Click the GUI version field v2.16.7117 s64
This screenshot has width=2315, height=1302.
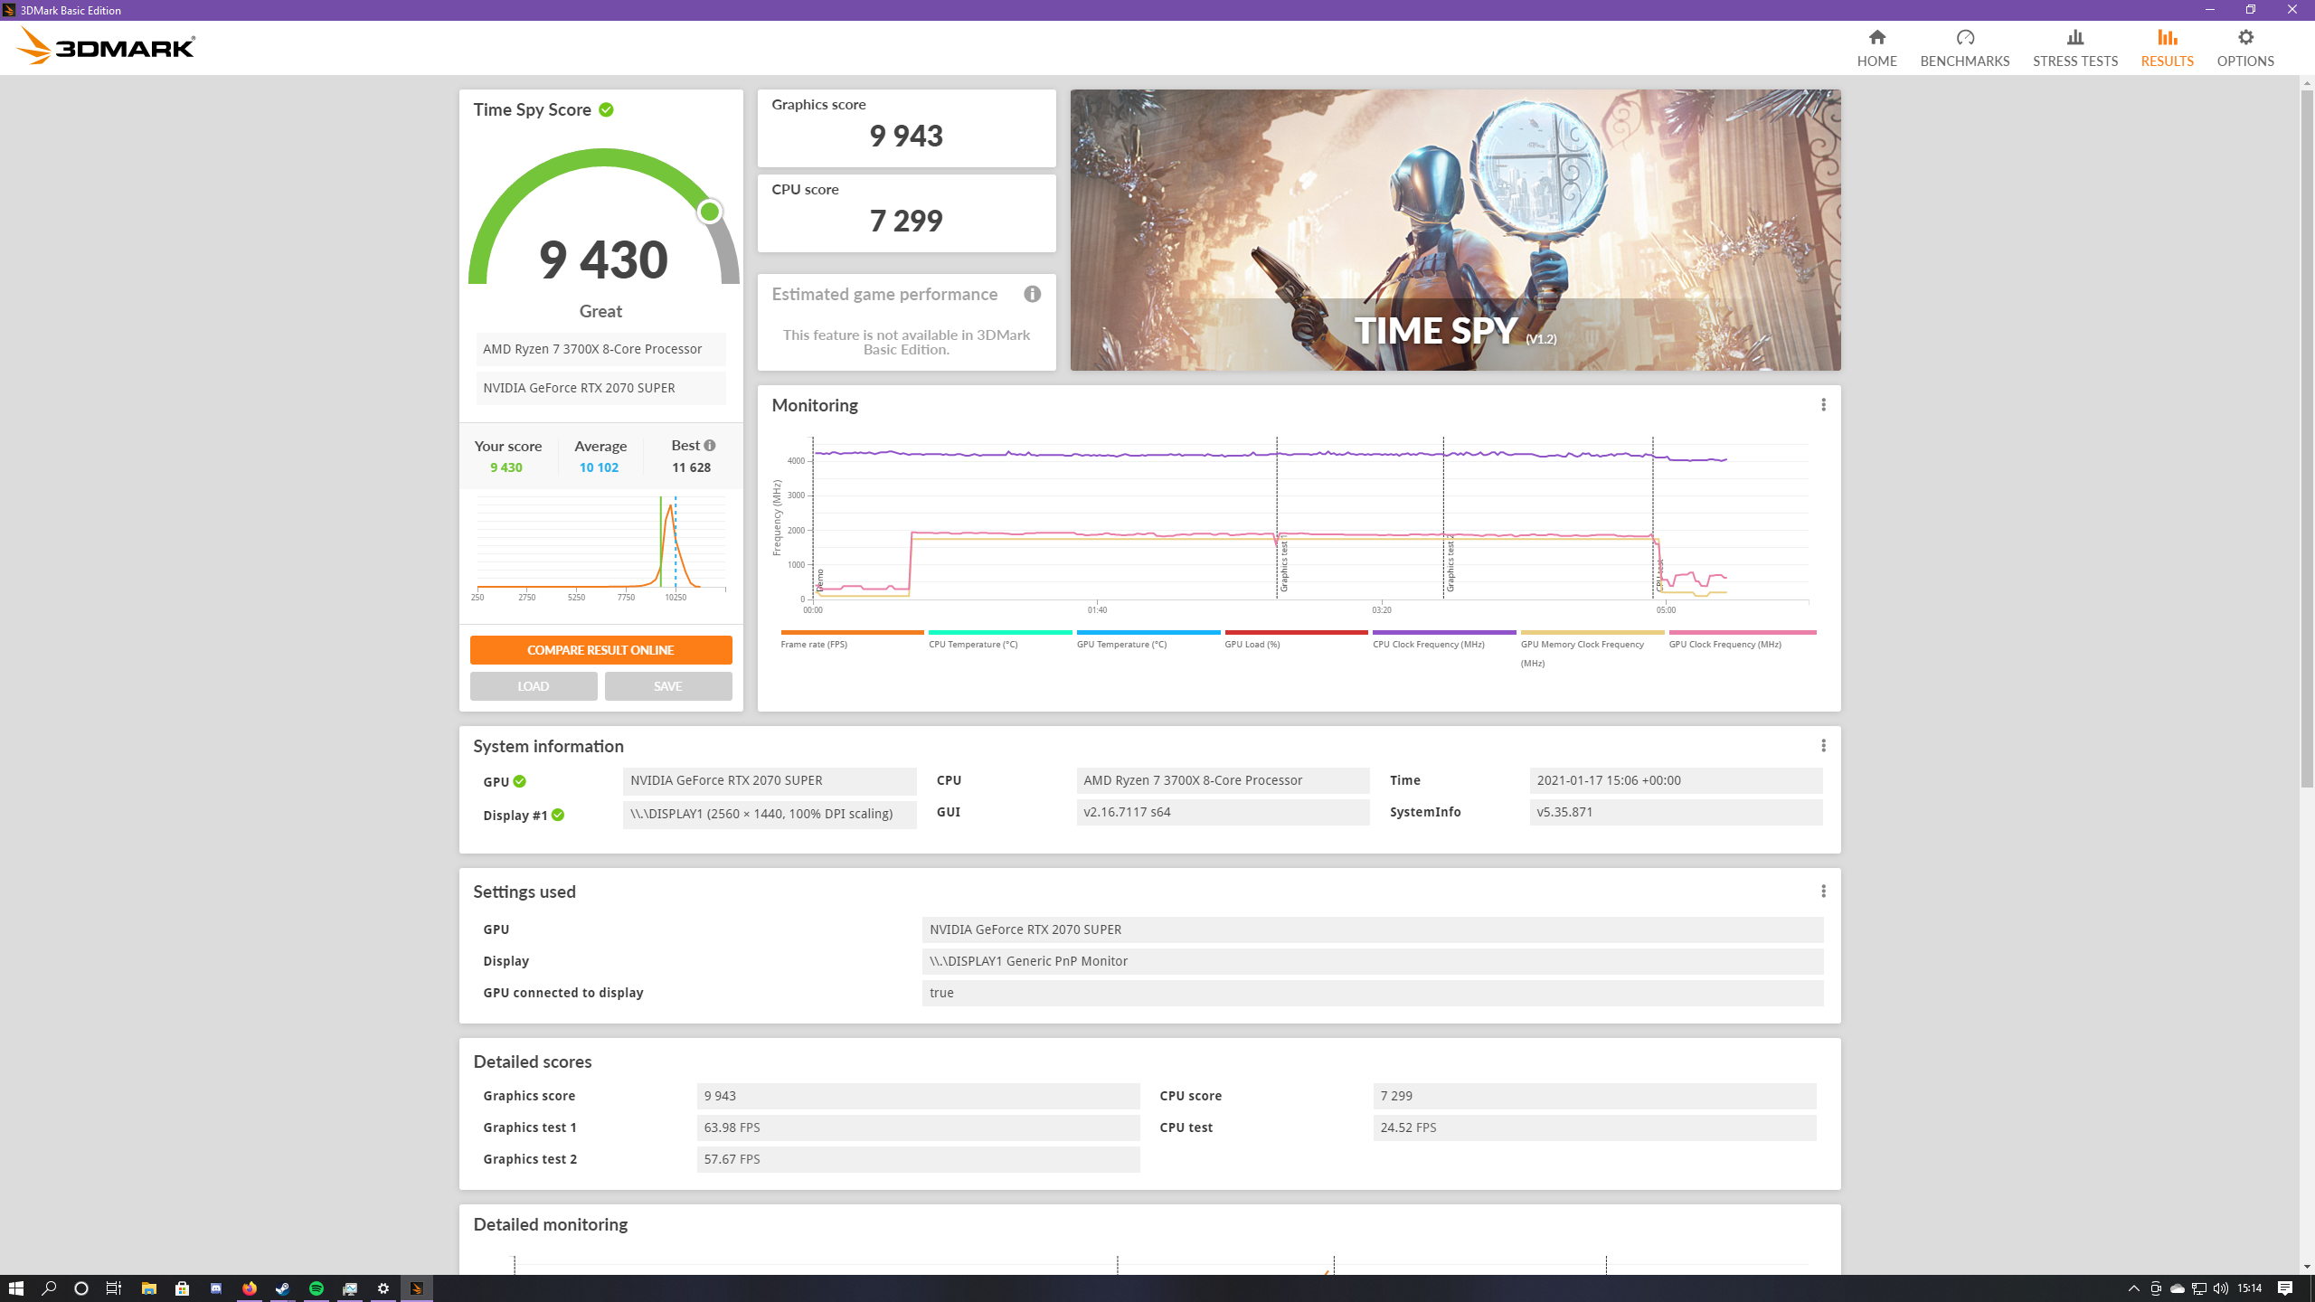click(1223, 812)
